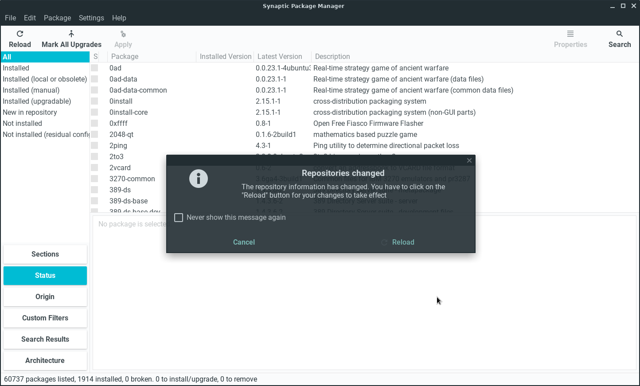Sort by Installed Version column header
This screenshot has height=386, width=640.
(x=225, y=57)
